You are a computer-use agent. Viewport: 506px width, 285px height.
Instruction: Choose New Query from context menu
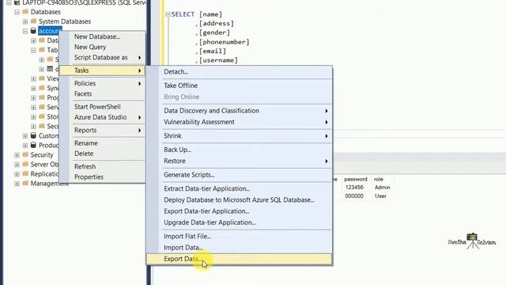[x=90, y=47]
